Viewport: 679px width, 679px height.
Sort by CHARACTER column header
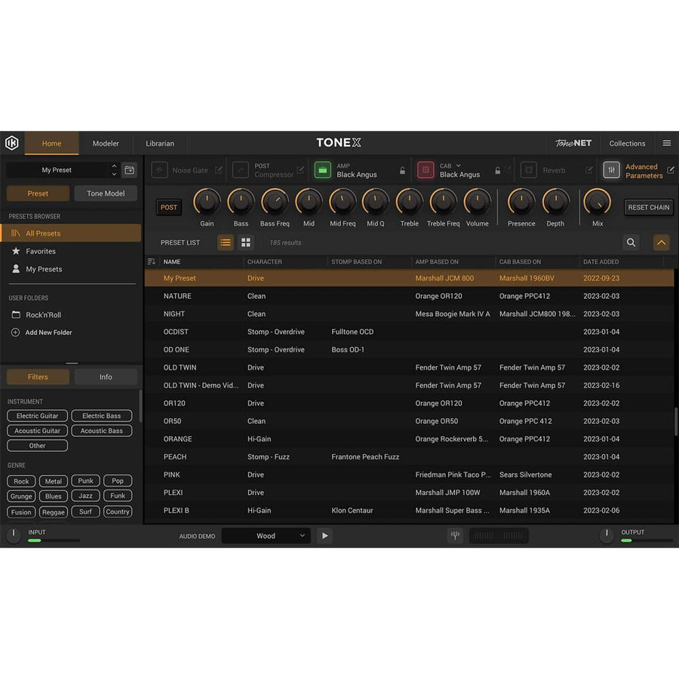265,262
